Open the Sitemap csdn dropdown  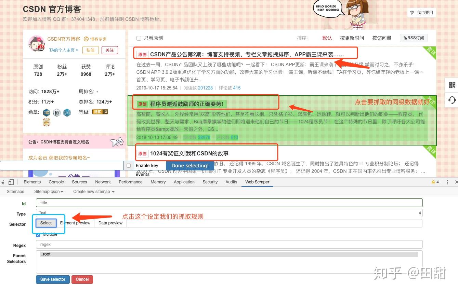(x=48, y=192)
